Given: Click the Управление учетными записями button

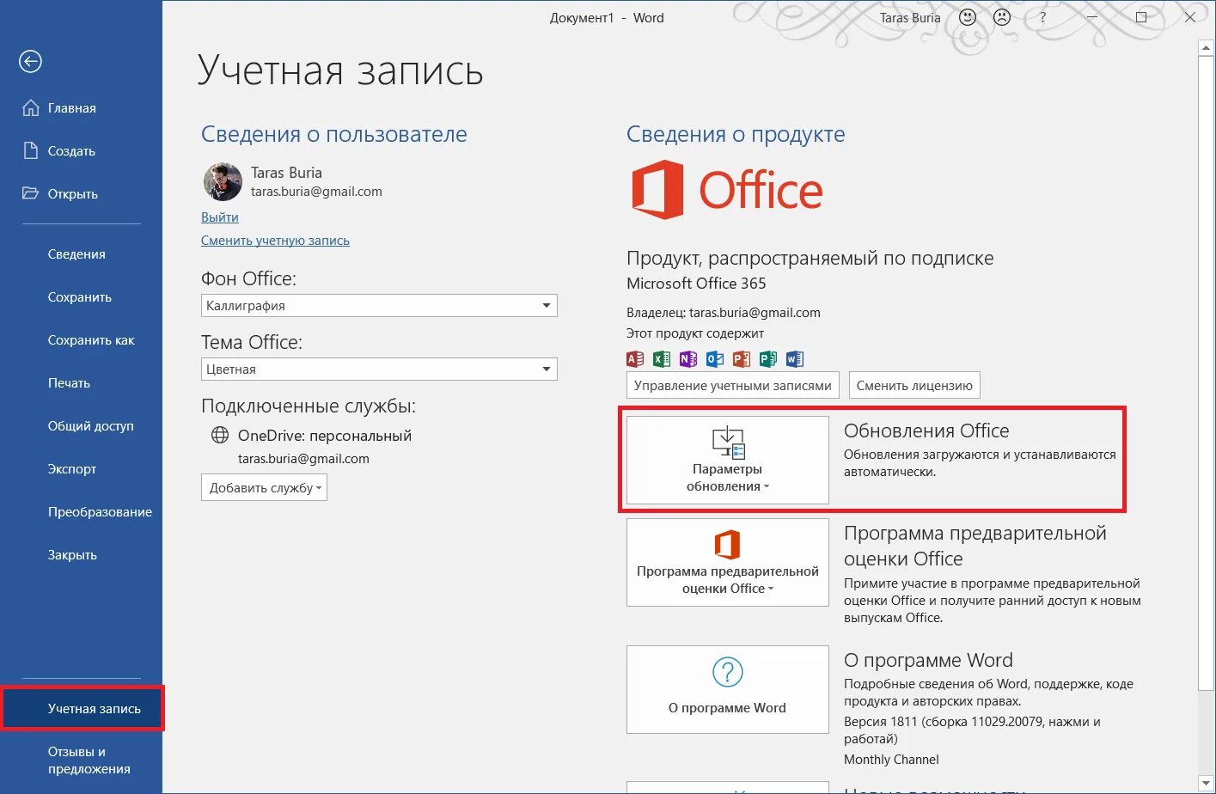Looking at the screenshot, I should coord(733,386).
